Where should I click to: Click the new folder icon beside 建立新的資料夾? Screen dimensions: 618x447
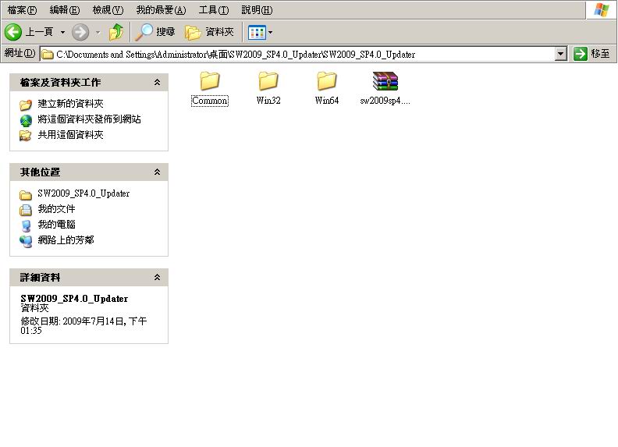click(26, 105)
